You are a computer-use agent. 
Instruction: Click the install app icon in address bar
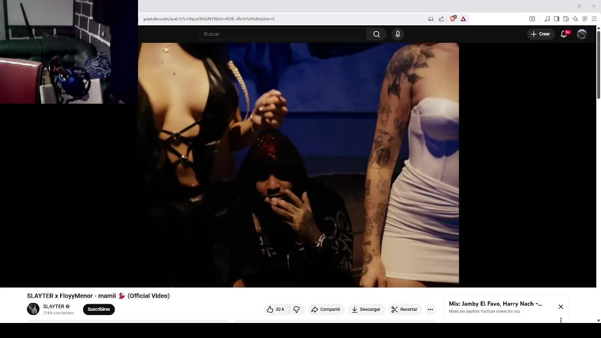tap(431, 19)
